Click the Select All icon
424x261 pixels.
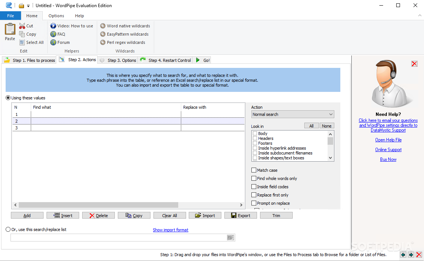pos(22,42)
